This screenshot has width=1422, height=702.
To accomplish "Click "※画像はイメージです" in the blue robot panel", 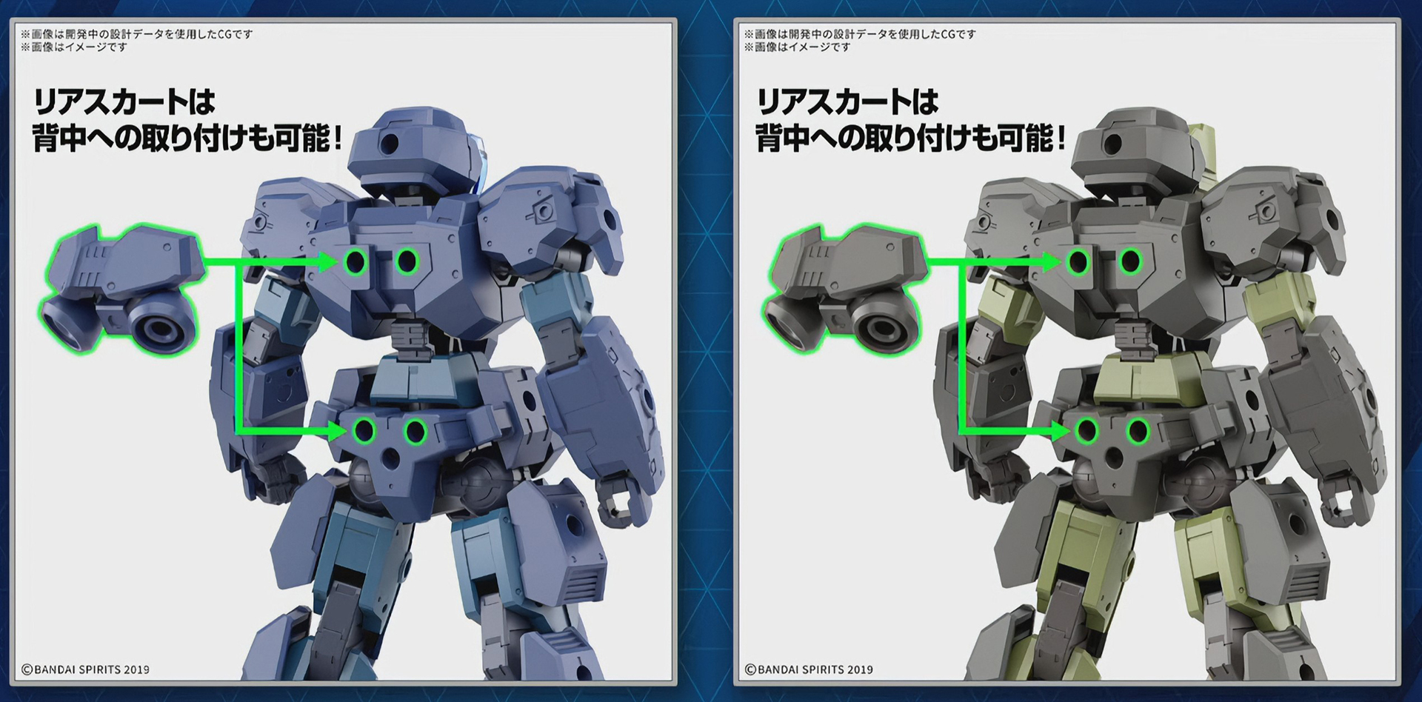I will point(74,47).
